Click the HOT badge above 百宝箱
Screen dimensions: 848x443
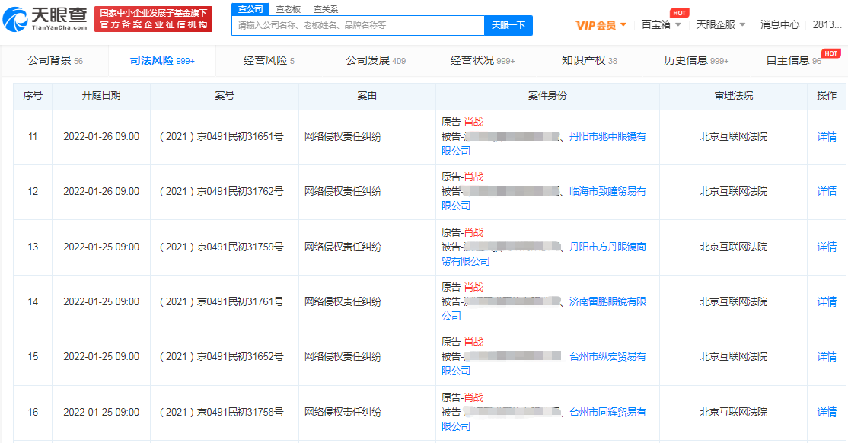click(x=679, y=13)
